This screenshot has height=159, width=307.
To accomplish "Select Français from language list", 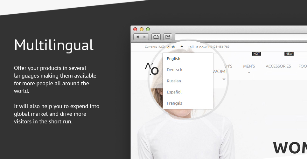I will click(x=174, y=103).
